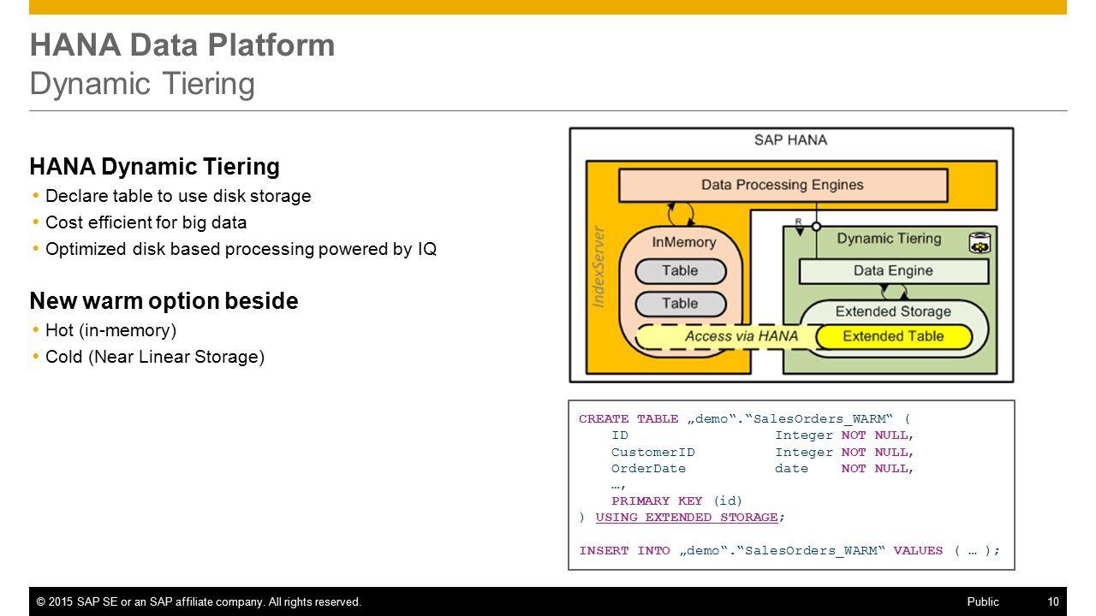Click the 'Cold (Near Linear Storage)' bullet
This screenshot has width=1096, height=616.
[x=155, y=357]
